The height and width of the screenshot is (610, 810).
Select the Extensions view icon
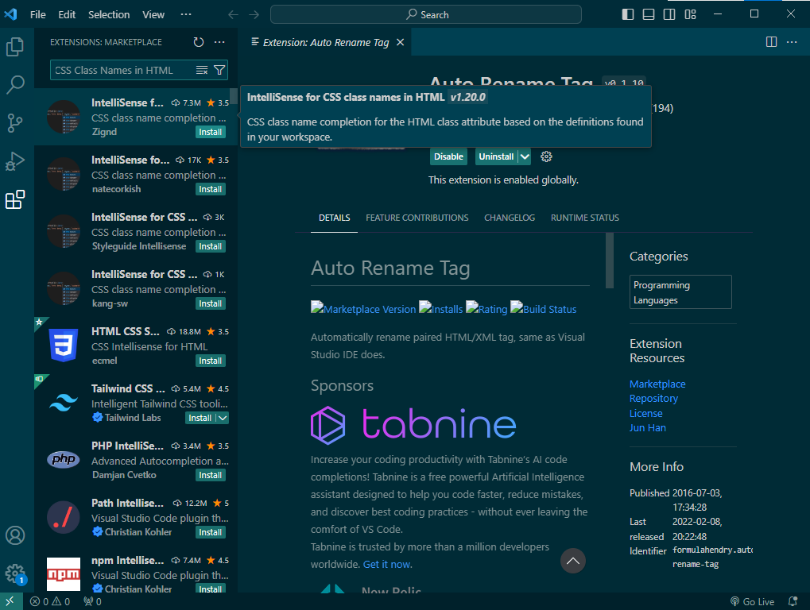click(15, 199)
